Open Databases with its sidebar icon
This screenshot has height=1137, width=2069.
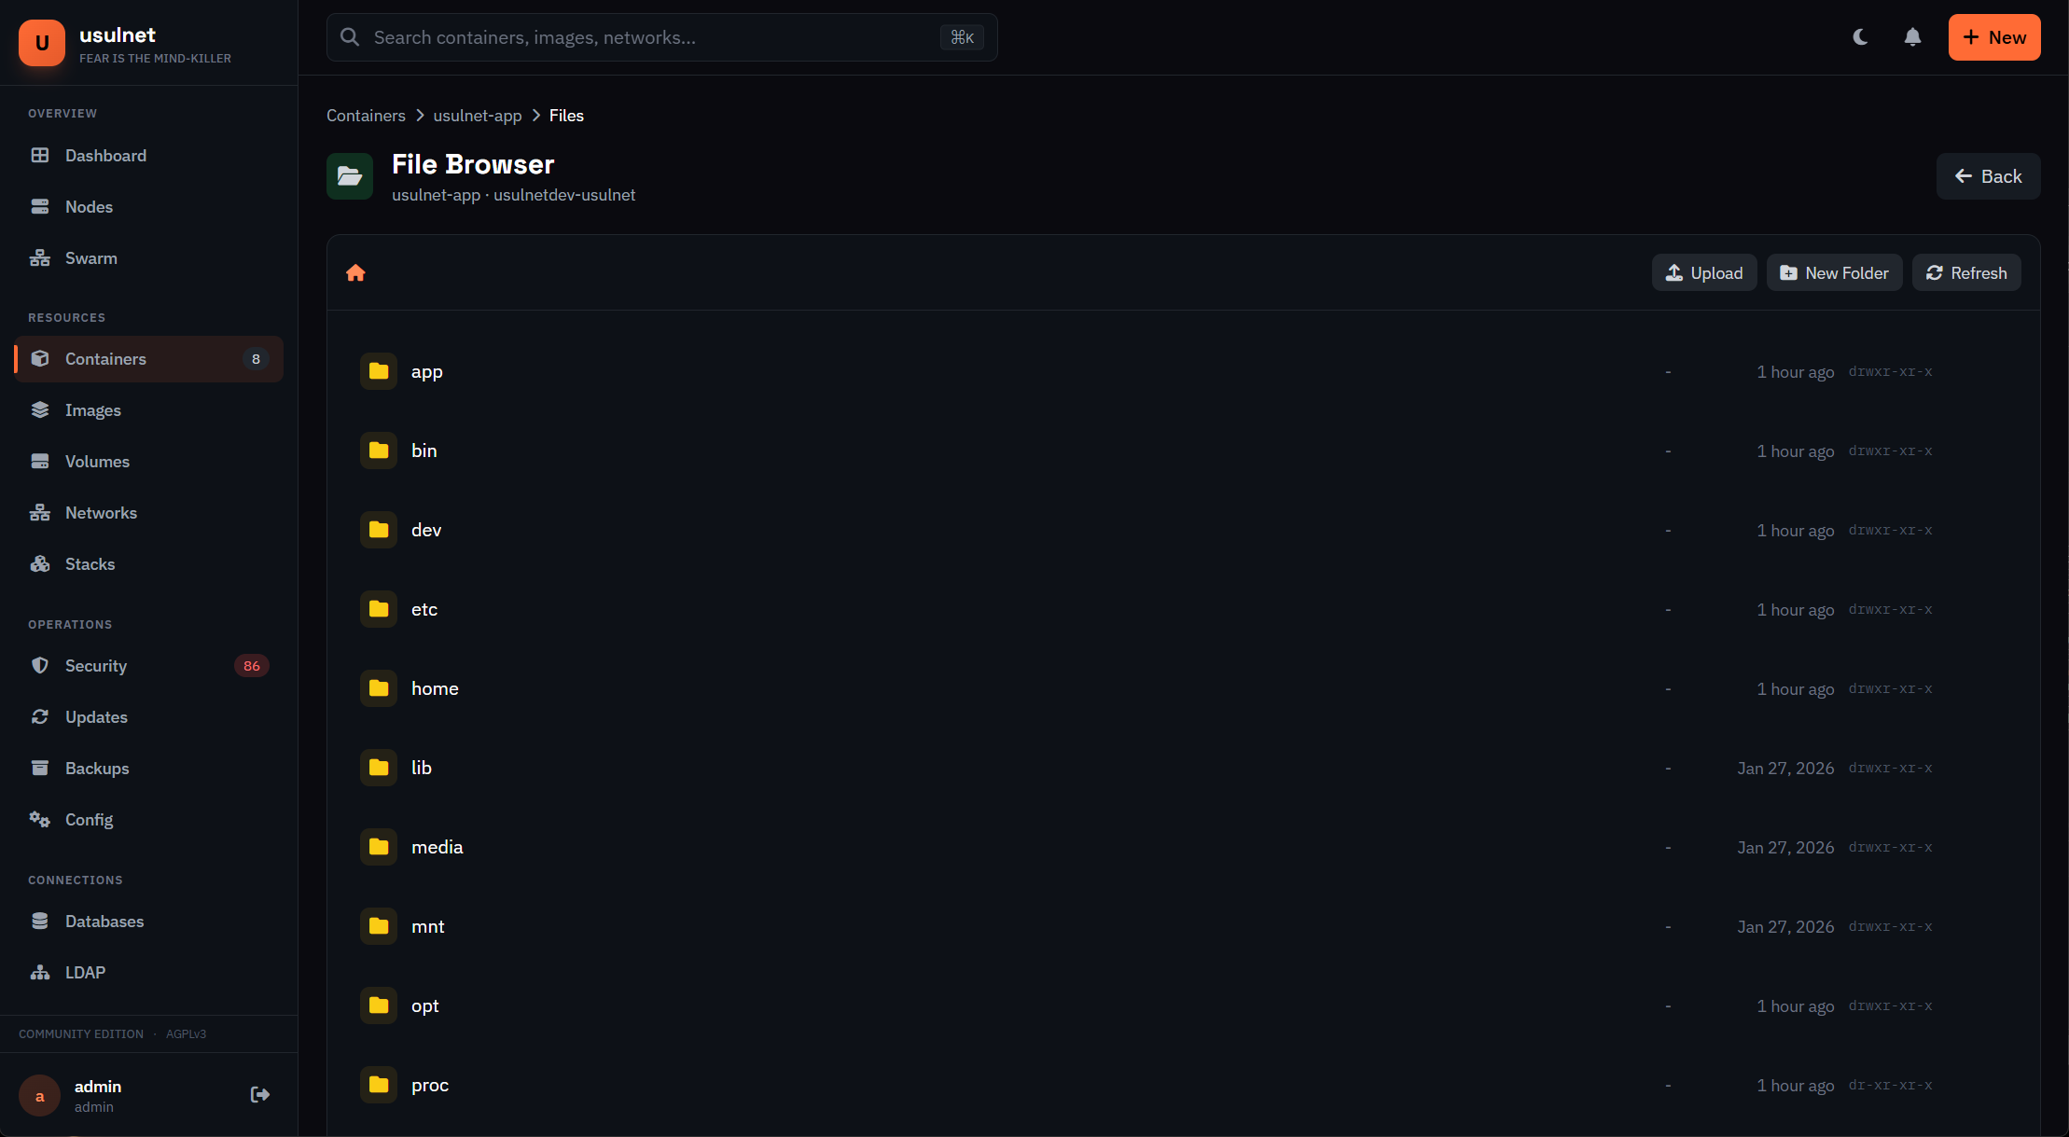40,921
